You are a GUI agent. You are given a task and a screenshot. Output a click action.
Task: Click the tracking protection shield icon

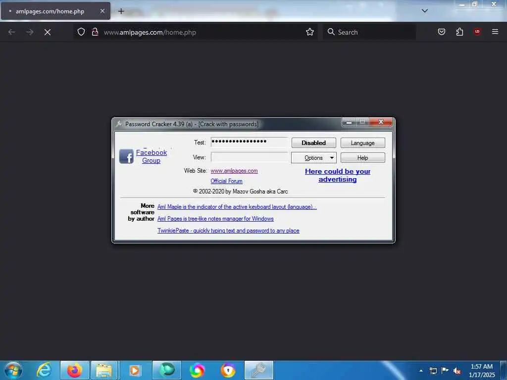coord(81,32)
